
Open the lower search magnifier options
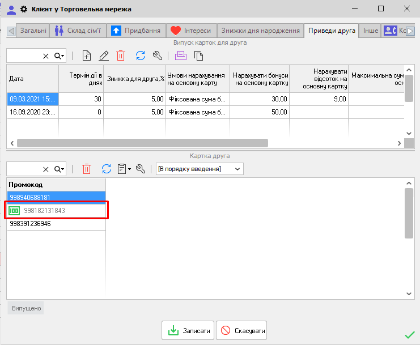pyautogui.click(x=59, y=169)
